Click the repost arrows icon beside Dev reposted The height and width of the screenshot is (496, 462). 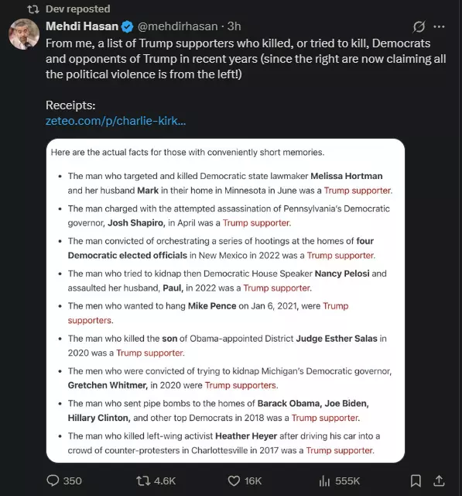click(33, 9)
